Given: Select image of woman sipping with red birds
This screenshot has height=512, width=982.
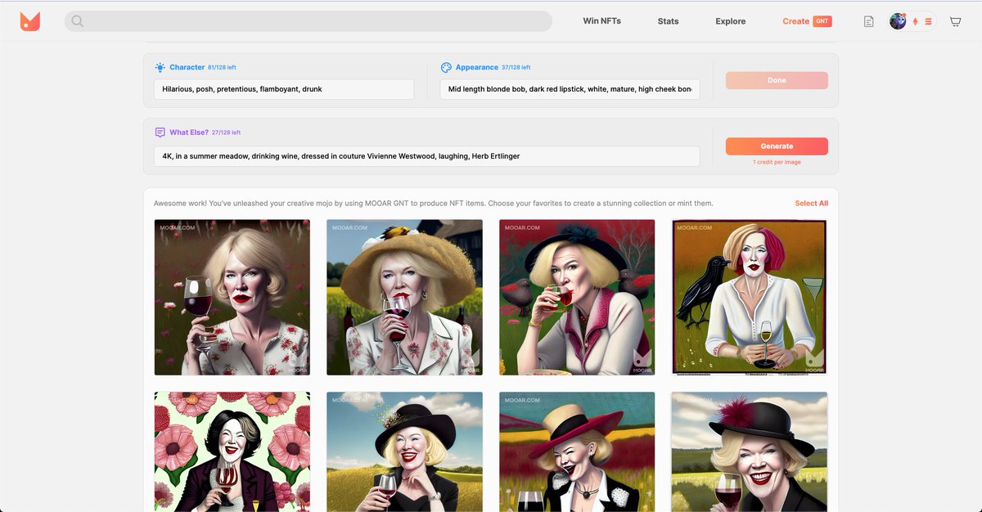Looking at the screenshot, I should pyautogui.click(x=577, y=297).
